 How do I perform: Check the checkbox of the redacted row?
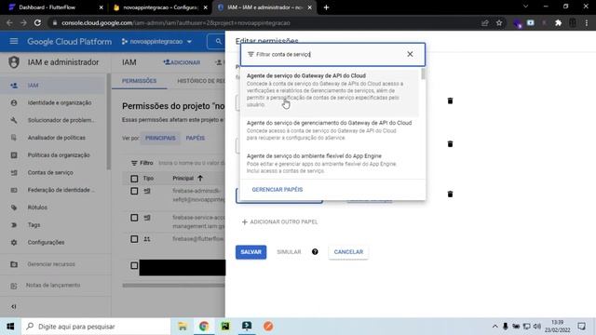click(134, 265)
